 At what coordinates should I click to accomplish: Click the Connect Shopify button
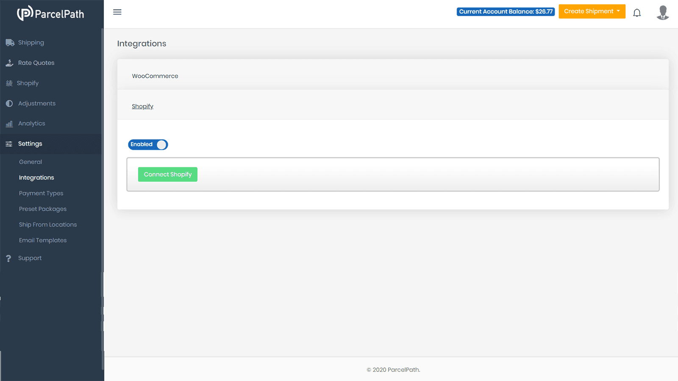coord(167,174)
